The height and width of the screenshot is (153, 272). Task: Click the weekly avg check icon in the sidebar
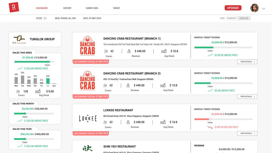pyautogui.click(x=38, y=91)
